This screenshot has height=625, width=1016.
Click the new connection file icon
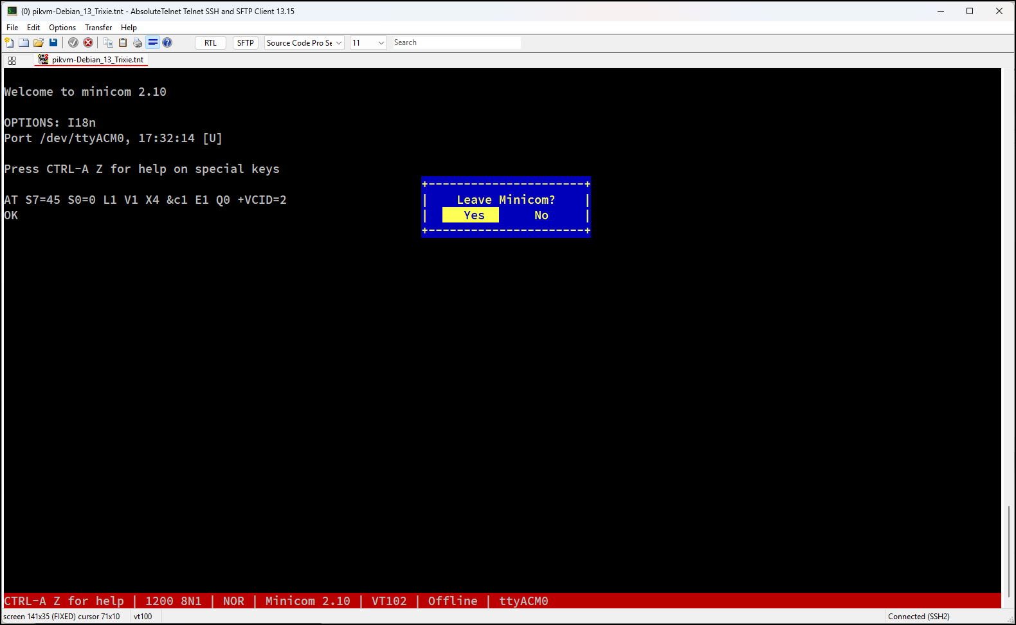coord(9,42)
